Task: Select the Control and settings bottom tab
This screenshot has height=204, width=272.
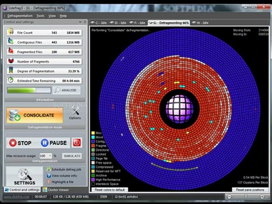Action: (x=22, y=190)
